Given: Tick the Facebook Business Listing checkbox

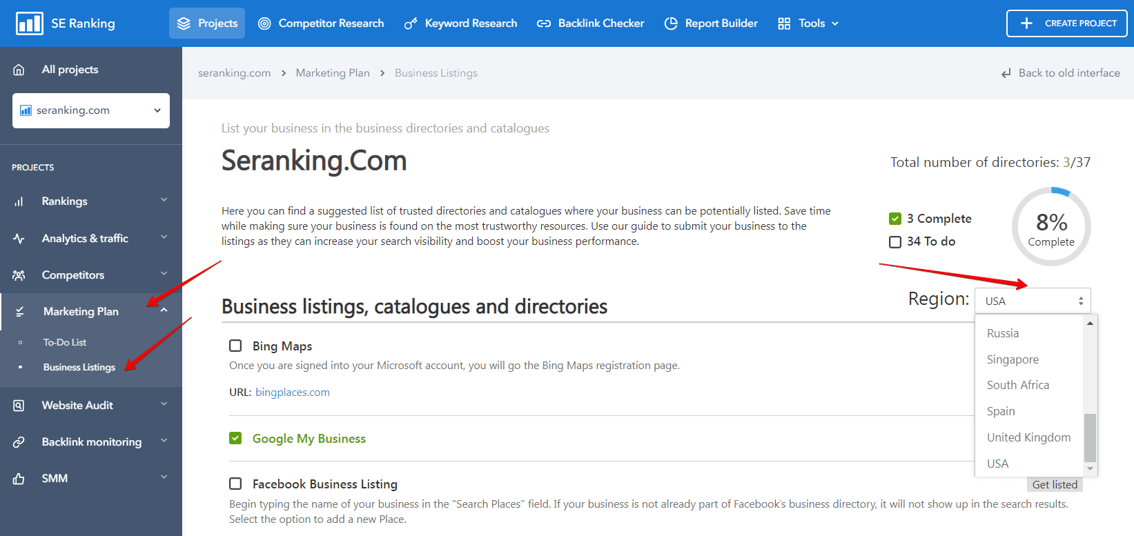Looking at the screenshot, I should pos(235,484).
